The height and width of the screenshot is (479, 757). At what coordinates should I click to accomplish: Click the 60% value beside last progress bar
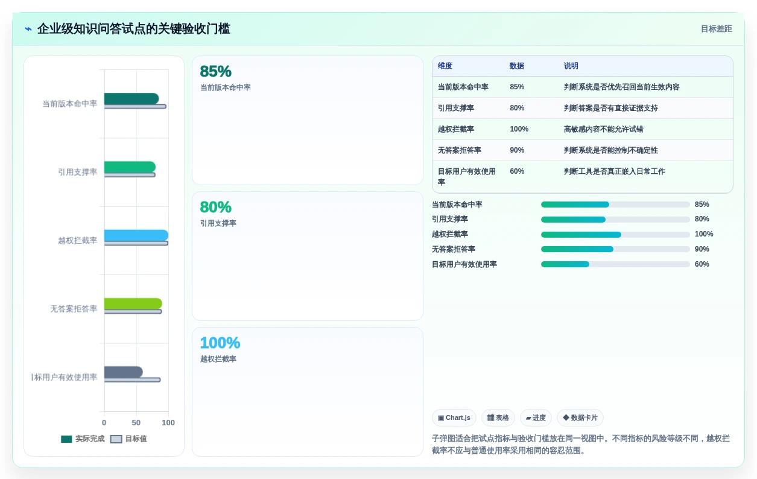702,264
